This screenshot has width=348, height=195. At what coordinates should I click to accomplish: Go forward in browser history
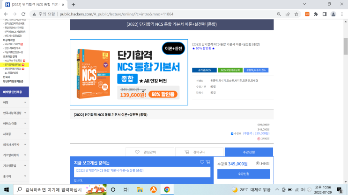point(15,14)
